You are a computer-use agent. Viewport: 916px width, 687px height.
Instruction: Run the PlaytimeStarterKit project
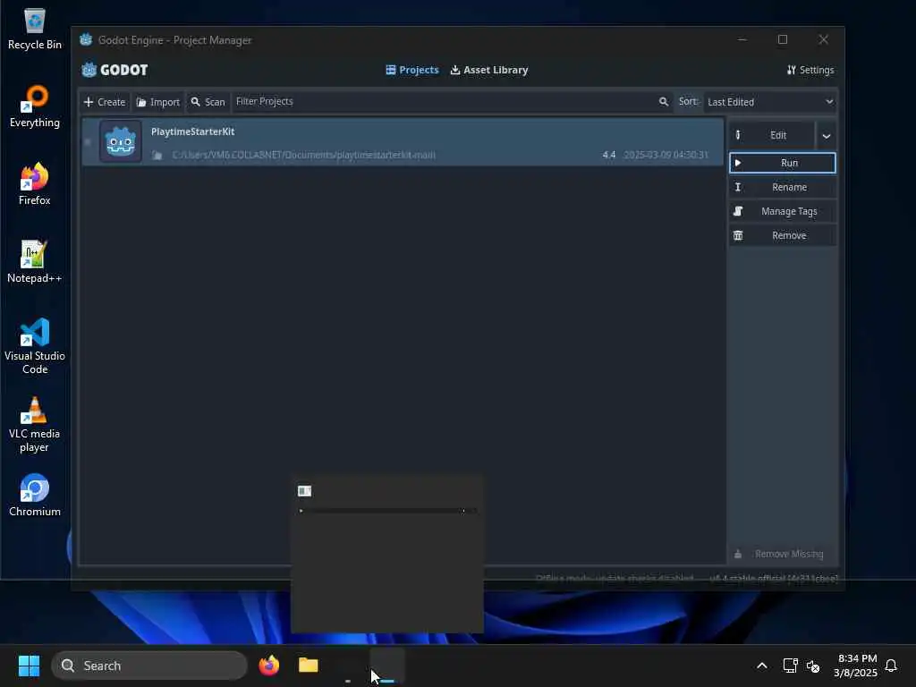782,163
